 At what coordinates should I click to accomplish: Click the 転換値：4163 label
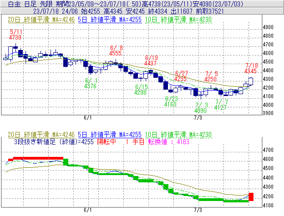tap(169, 141)
